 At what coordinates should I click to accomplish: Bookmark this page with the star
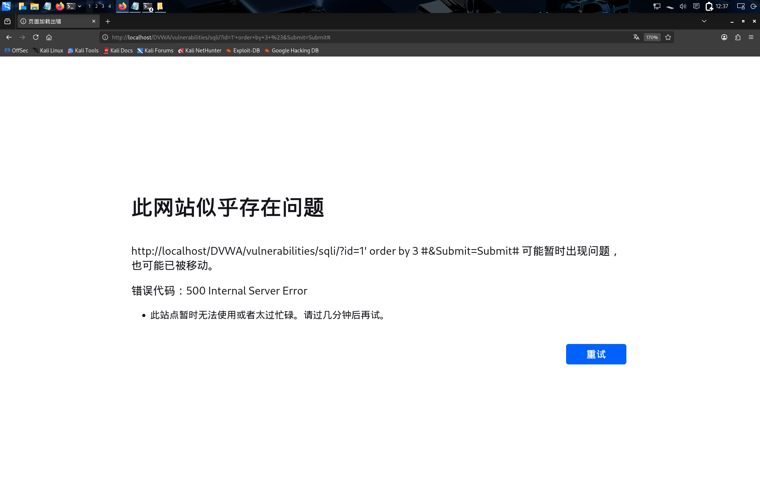point(668,37)
